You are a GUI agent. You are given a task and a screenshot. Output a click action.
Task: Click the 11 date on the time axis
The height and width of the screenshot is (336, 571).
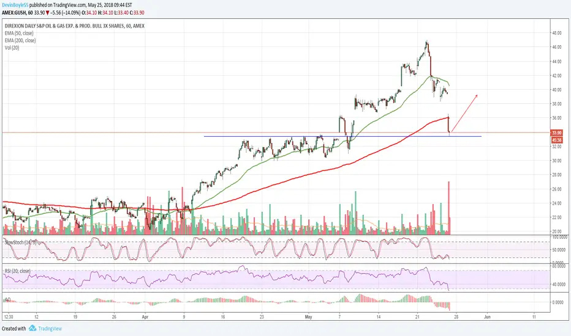coord(534,316)
